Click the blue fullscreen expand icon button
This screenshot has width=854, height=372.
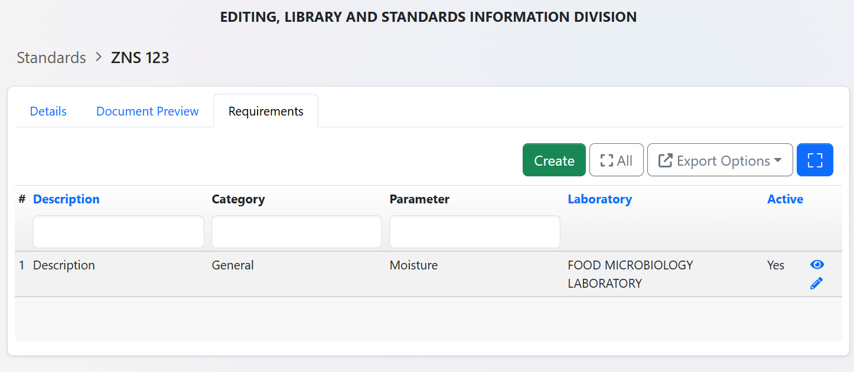(x=814, y=160)
